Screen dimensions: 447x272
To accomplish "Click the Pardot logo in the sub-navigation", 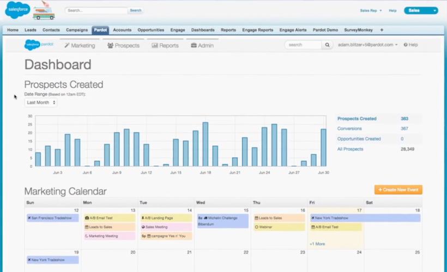I will pyautogui.click(x=39, y=45).
